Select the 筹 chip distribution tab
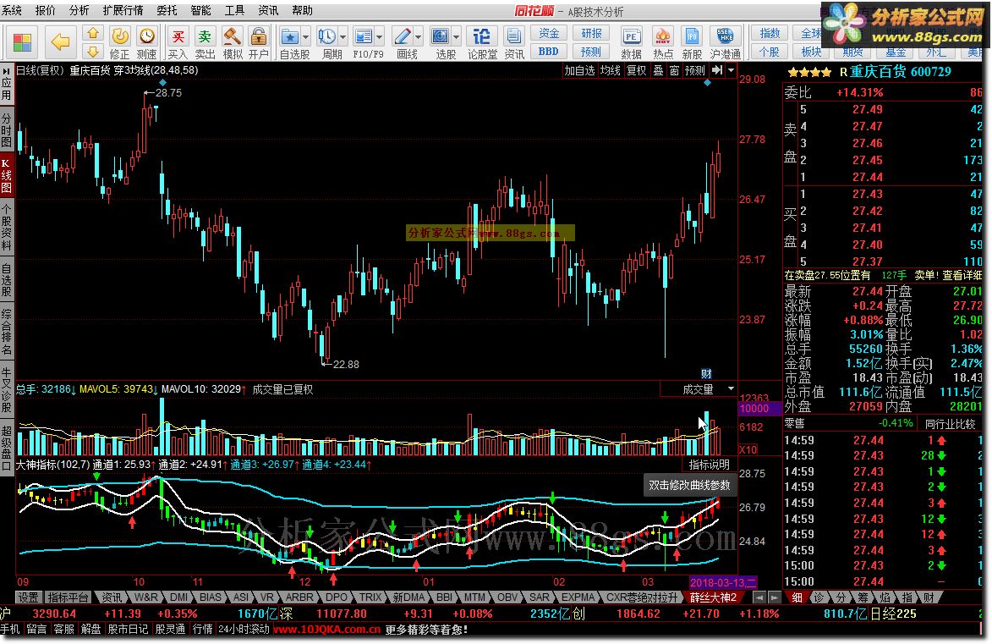The width and height of the screenshot is (992, 644). coord(863,597)
